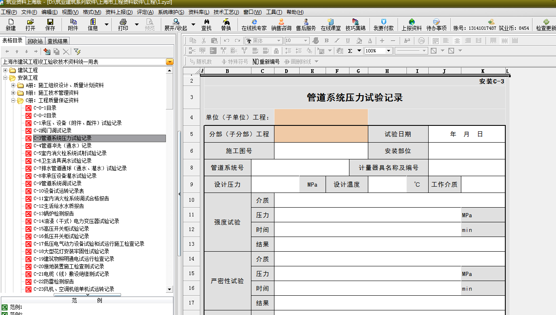
Task: Toggle underline text formatting
Action: tap(348, 41)
